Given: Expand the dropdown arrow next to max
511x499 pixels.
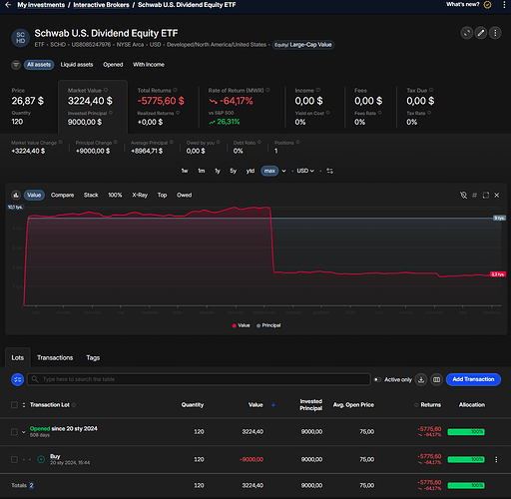Looking at the screenshot, I should 283,171.
